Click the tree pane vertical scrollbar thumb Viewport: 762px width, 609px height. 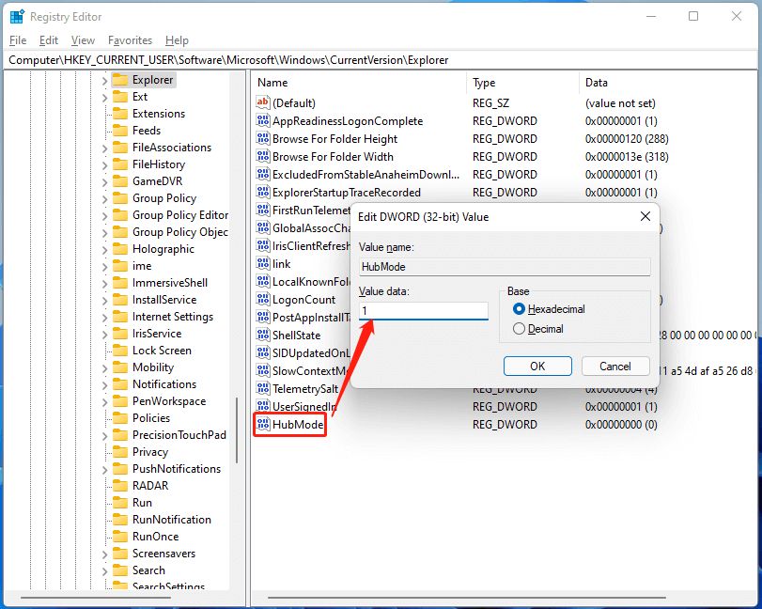pos(237,430)
